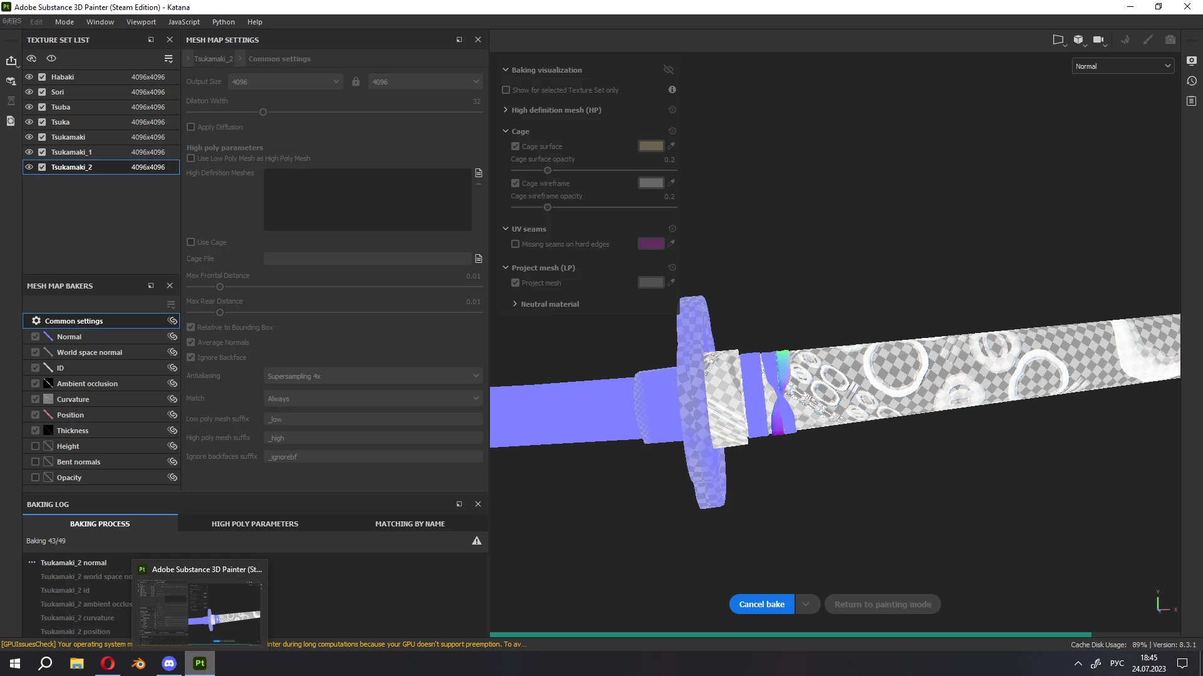Enable the Height mesh map baker
This screenshot has width=1203, height=676.
(35, 446)
